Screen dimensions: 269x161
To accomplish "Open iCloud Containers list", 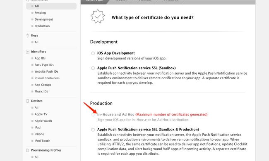I will point(47,78).
